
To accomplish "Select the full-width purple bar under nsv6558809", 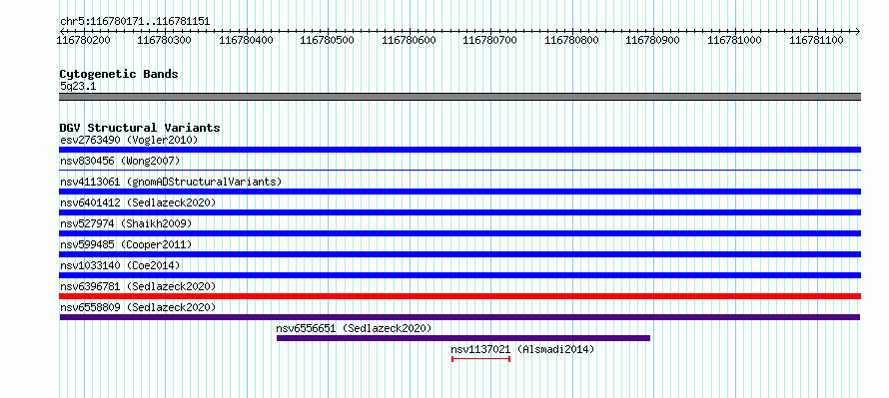I will [459, 317].
